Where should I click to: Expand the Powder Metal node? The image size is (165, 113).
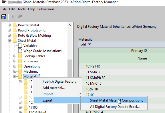[9, 25]
